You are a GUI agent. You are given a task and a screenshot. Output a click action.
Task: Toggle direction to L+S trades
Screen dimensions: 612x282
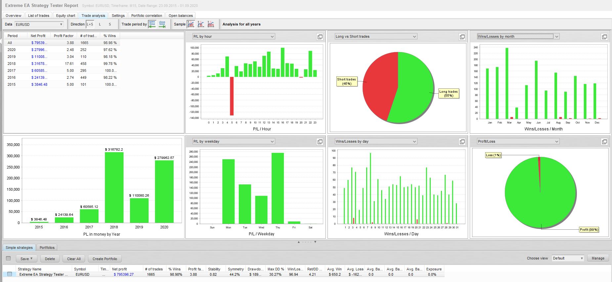(90, 24)
